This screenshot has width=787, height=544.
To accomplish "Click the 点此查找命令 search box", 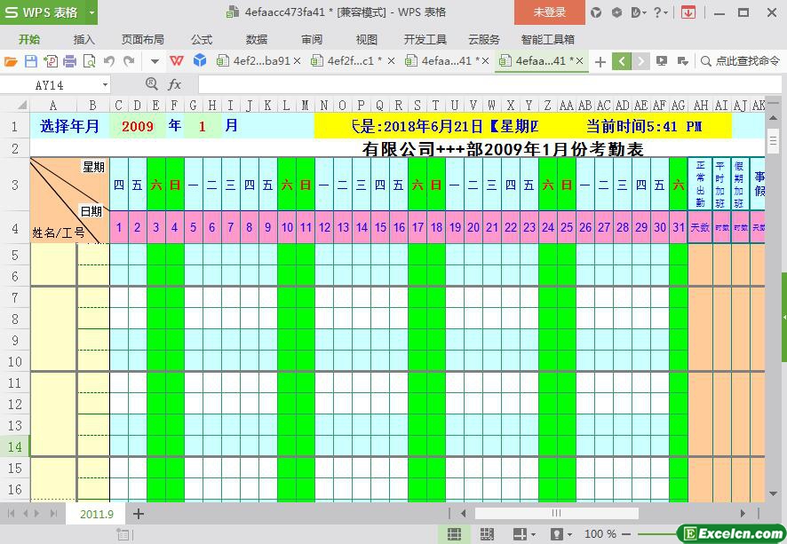I will pos(739,61).
